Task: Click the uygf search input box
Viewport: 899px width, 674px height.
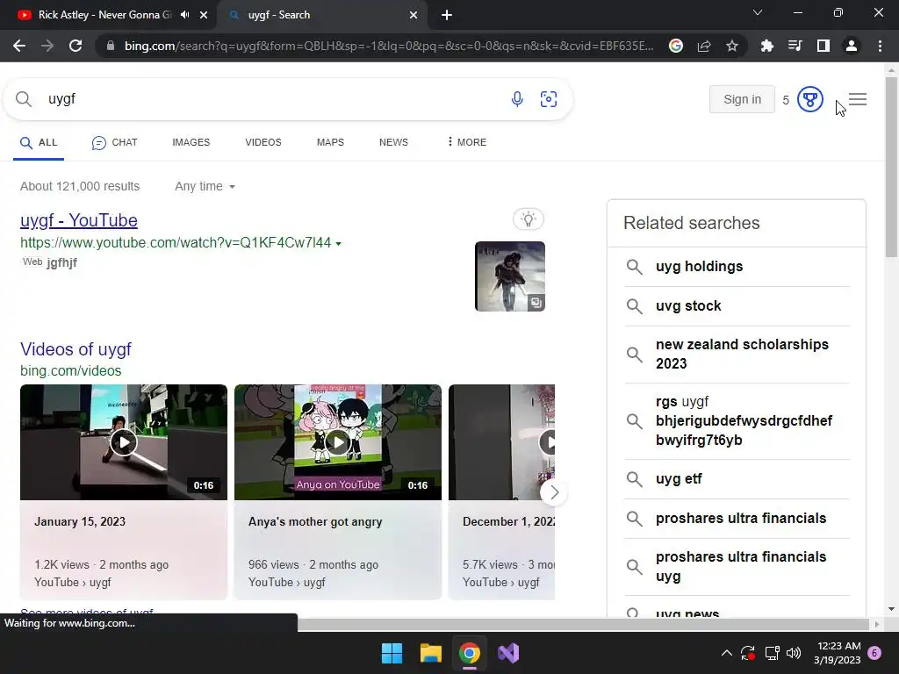Action: pos(270,99)
